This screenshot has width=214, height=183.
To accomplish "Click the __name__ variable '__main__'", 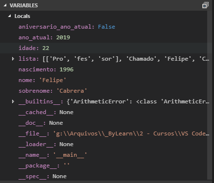I will click(104, 155).
